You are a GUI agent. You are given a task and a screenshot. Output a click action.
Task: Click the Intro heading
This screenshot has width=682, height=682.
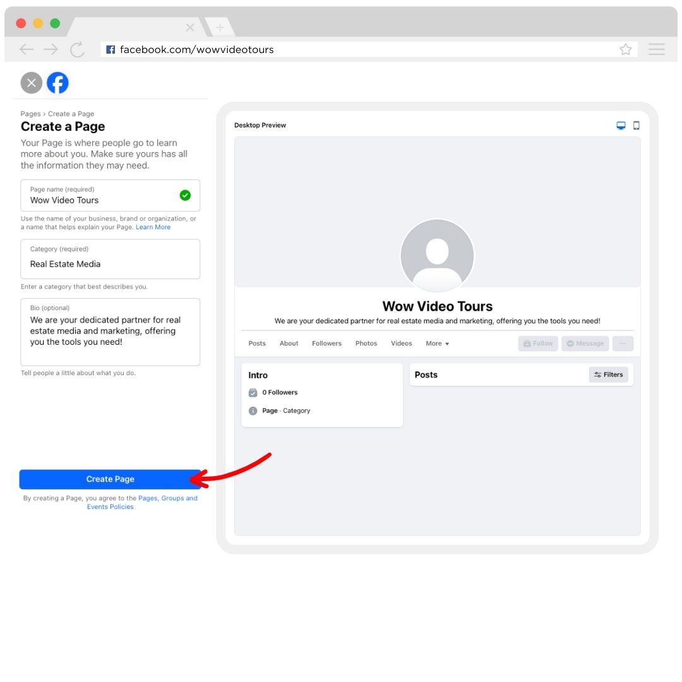(258, 375)
